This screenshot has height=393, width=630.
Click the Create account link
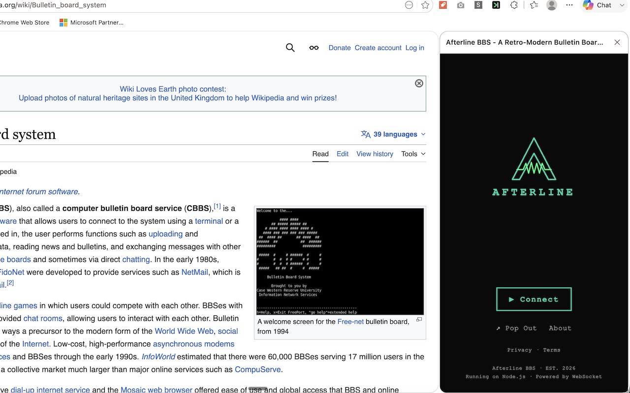pos(378,48)
